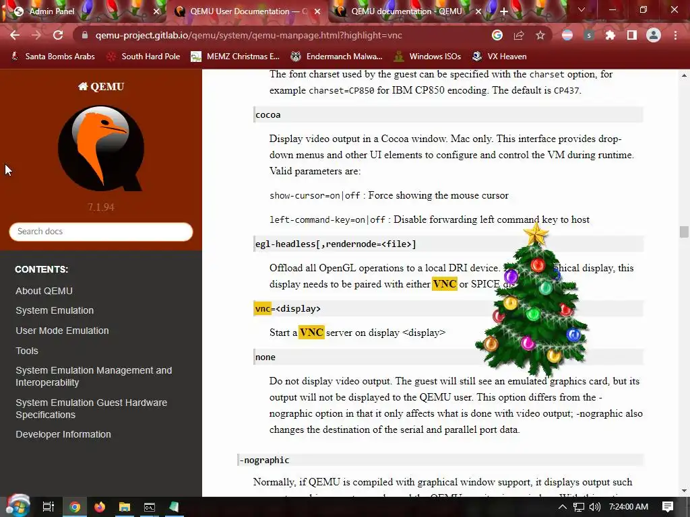Switch to the Admin Panel tab
The image size is (690, 517).
tap(83, 11)
